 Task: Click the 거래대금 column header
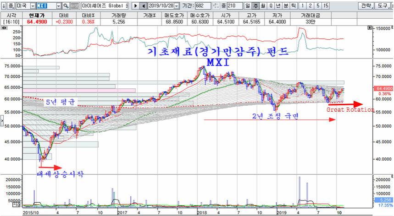tap(311, 16)
